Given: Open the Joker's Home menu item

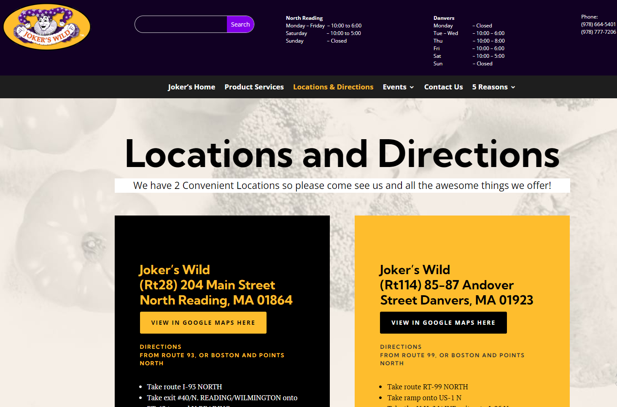Looking at the screenshot, I should click(191, 87).
